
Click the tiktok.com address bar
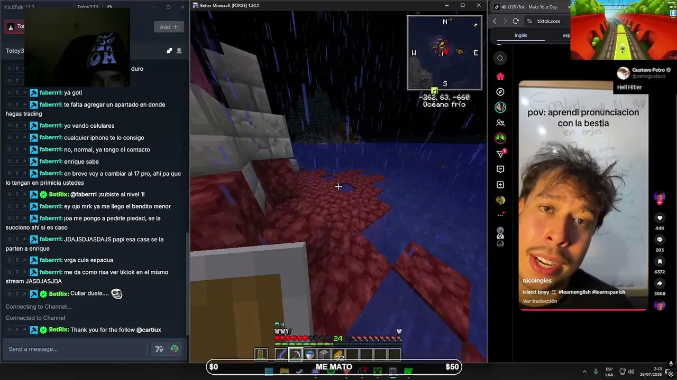click(x=548, y=21)
